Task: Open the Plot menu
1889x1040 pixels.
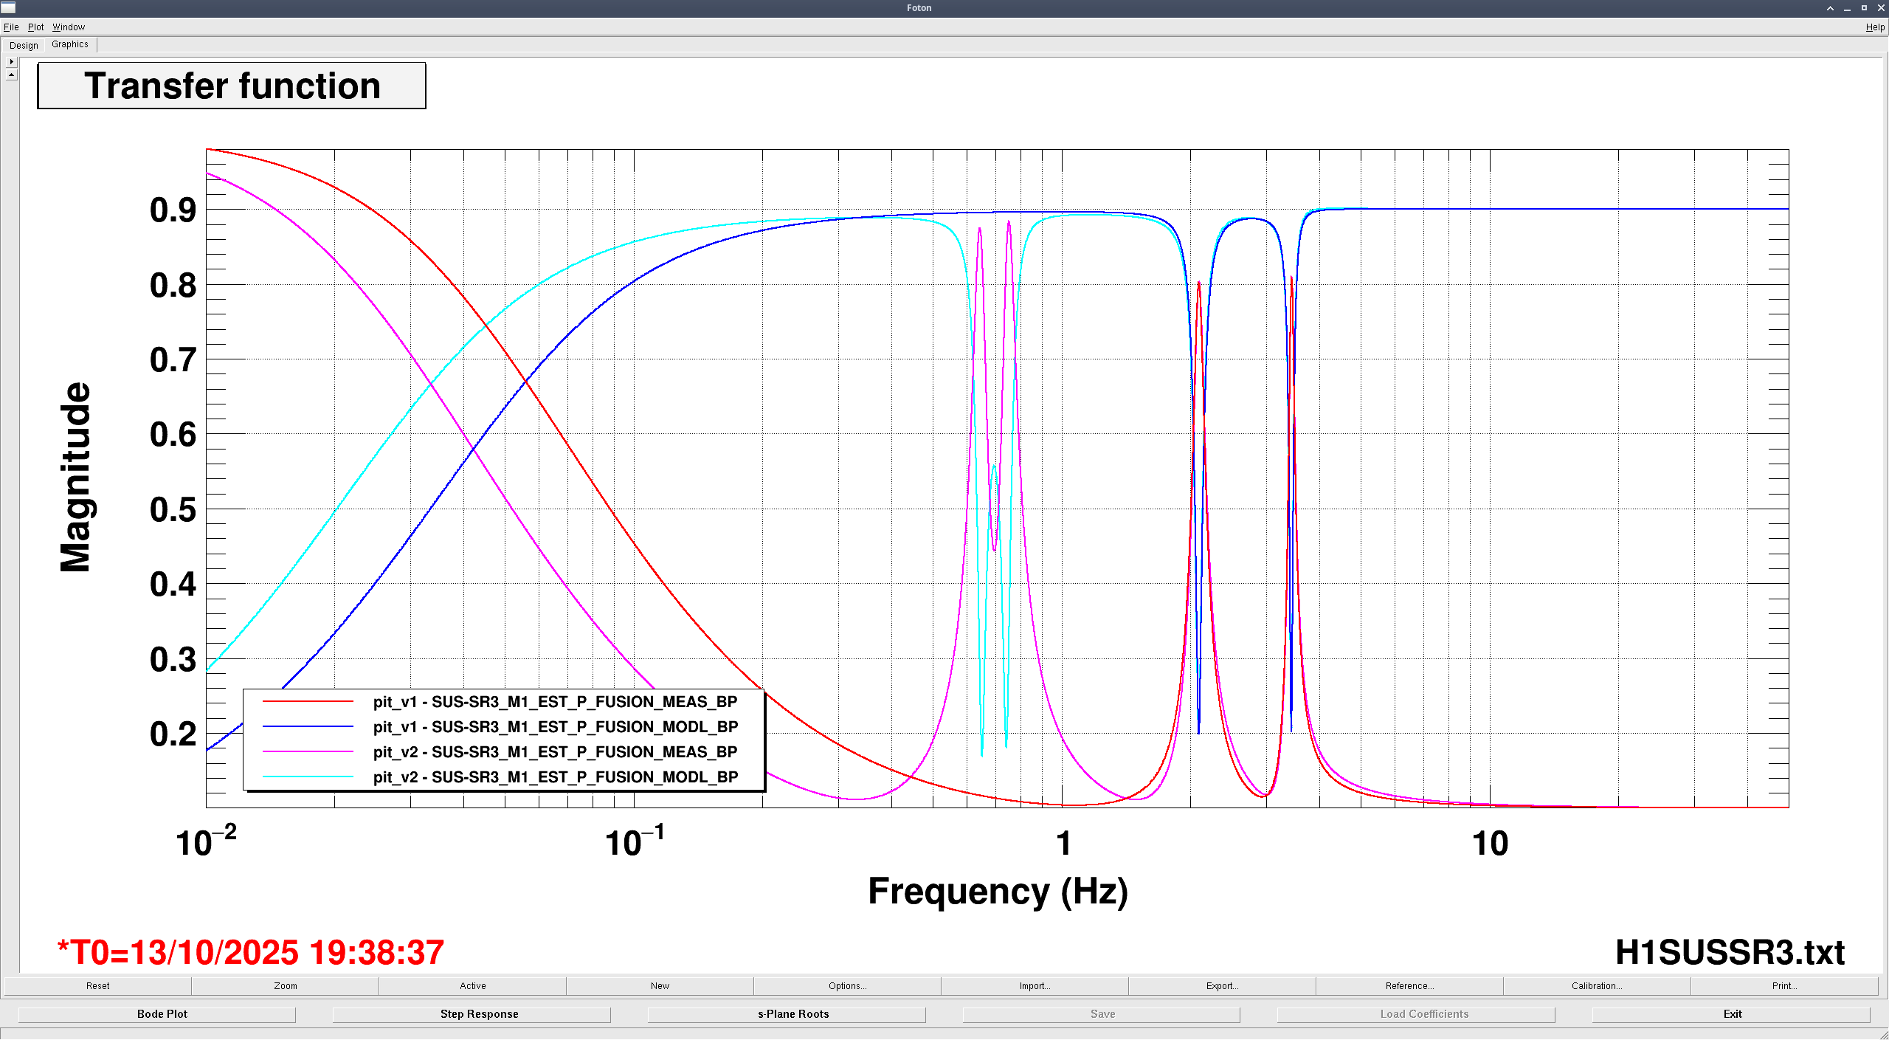Action: tap(35, 27)
